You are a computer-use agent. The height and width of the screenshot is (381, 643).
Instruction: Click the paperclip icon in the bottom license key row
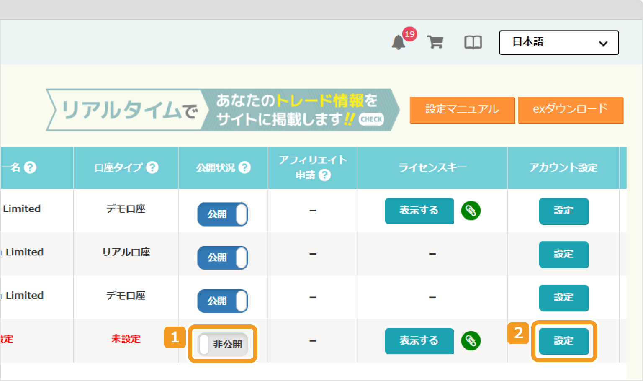pos(471,341)
